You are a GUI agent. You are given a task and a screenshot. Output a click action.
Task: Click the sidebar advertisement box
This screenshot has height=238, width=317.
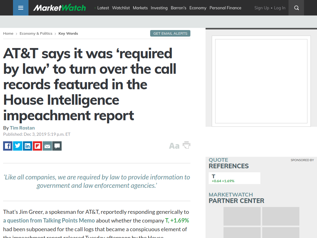261,81
